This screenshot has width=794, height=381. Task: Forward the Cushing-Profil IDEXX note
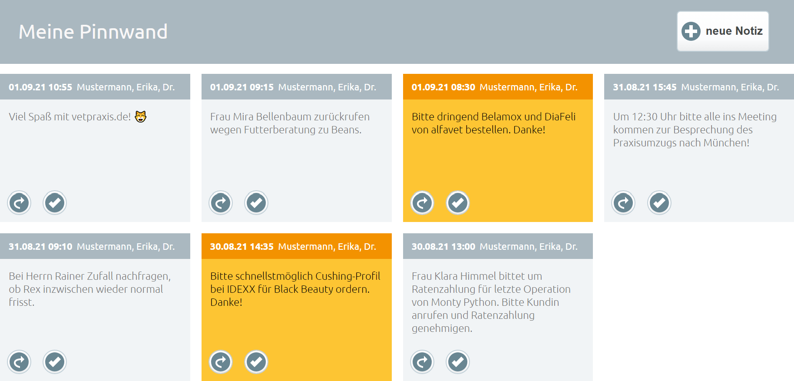click(x=221, y=362)
